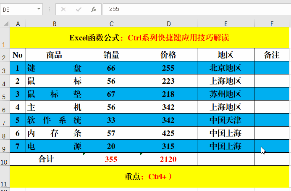Click price value 218 cell
The height and width of the screenshot is (191, 291).
pyautogui.click(x=168, y=94)
